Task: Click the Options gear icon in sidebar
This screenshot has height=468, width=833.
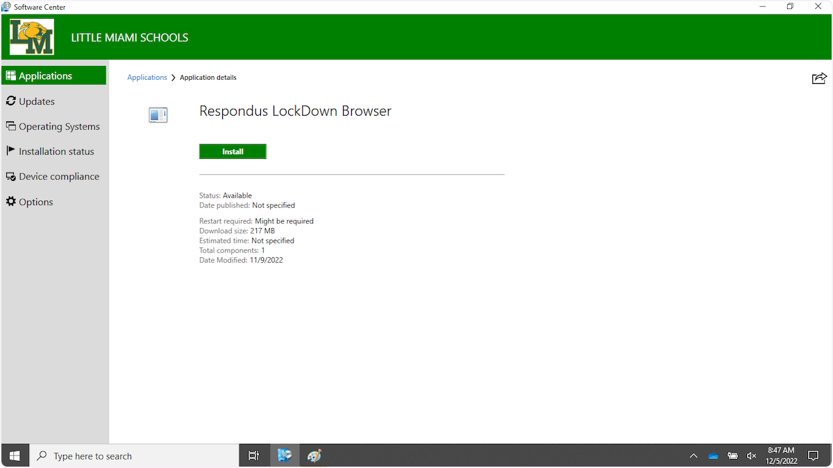Action: tap(10, 202)
